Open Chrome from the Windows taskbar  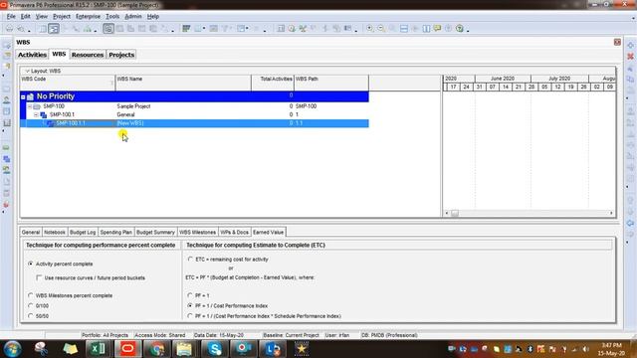[157, 349]
